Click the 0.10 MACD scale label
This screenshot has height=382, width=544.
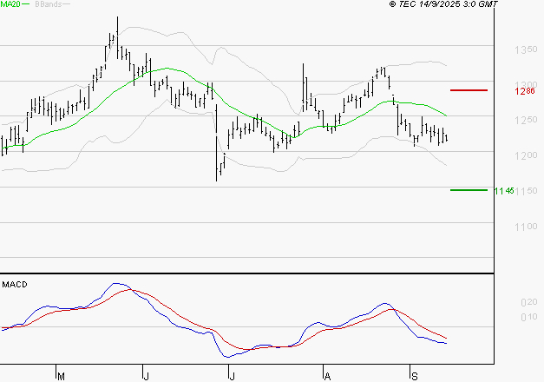[529, 317]
